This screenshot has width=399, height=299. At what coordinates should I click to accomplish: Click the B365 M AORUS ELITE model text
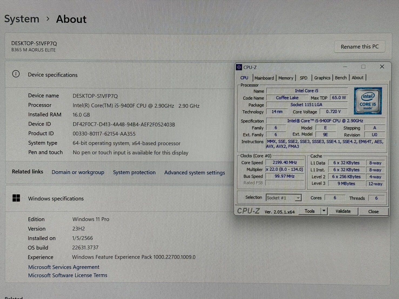[x=33, y=50]
